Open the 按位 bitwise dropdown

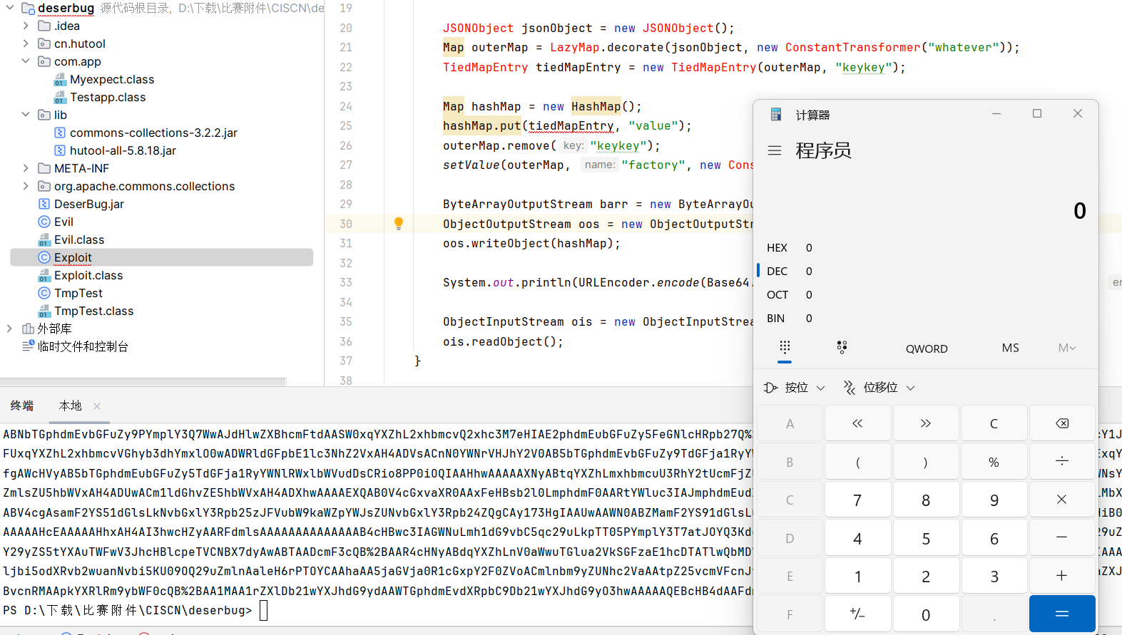795,387
